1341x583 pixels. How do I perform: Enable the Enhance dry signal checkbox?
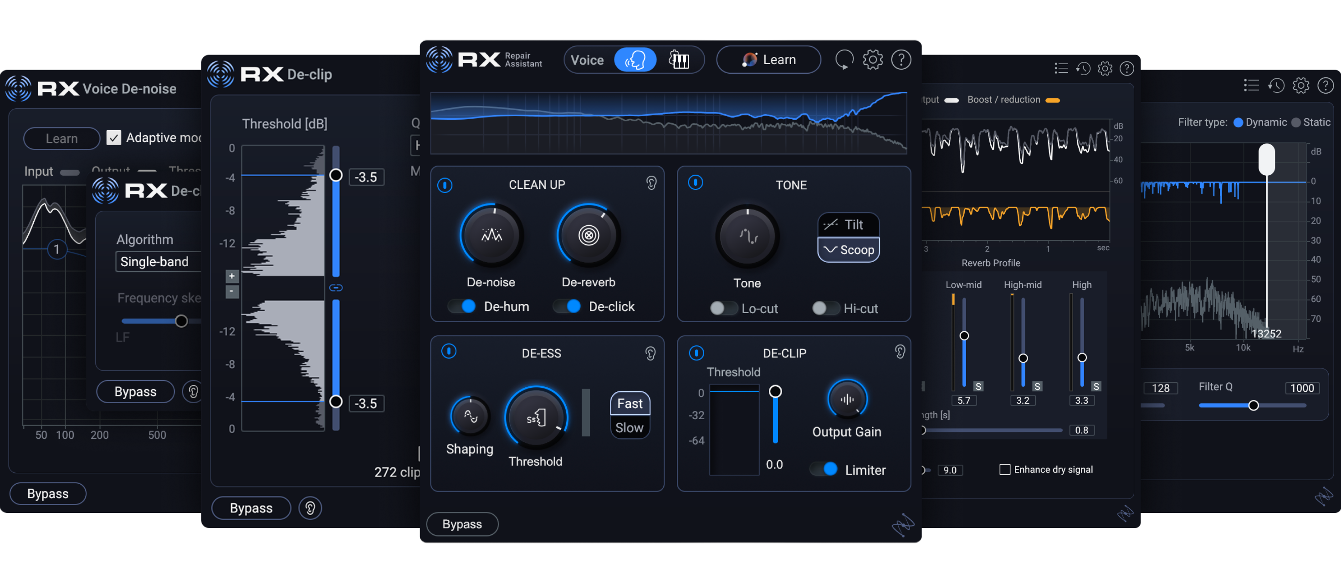coord(1005,470)
